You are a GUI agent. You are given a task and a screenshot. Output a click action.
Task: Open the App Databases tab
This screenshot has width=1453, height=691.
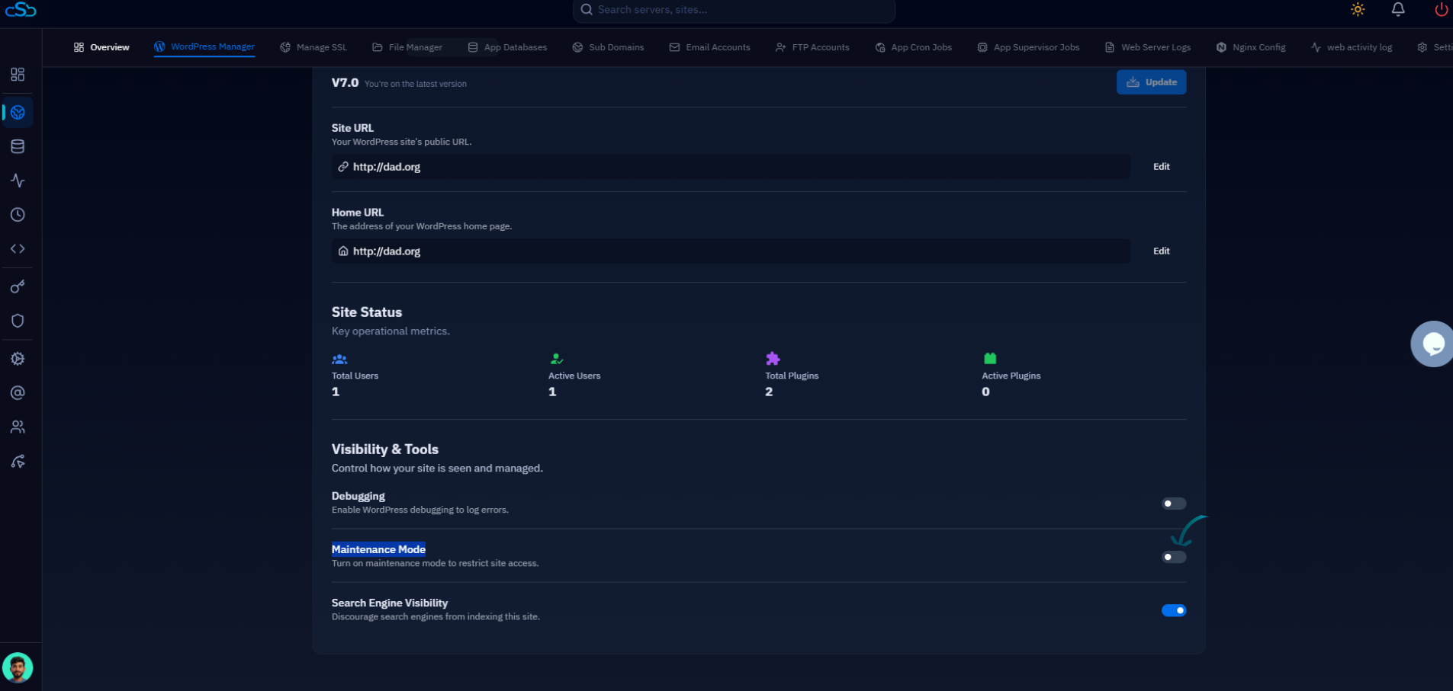(507, 47)
